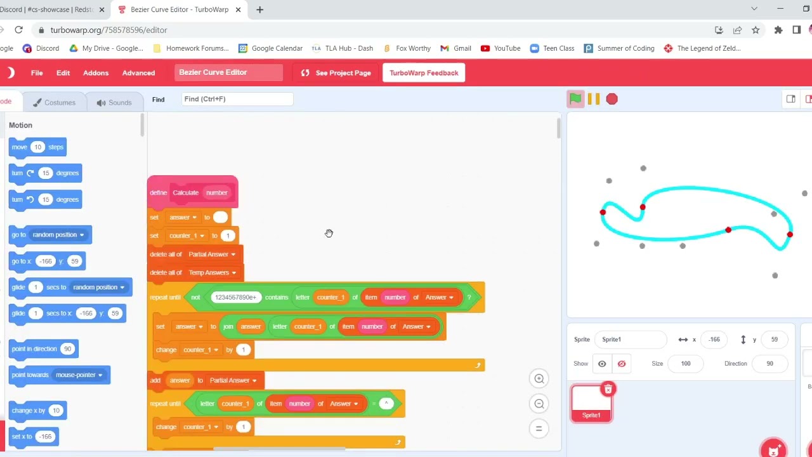Click the Find label button
Screen dimensions: 812x457
(158, 100)
